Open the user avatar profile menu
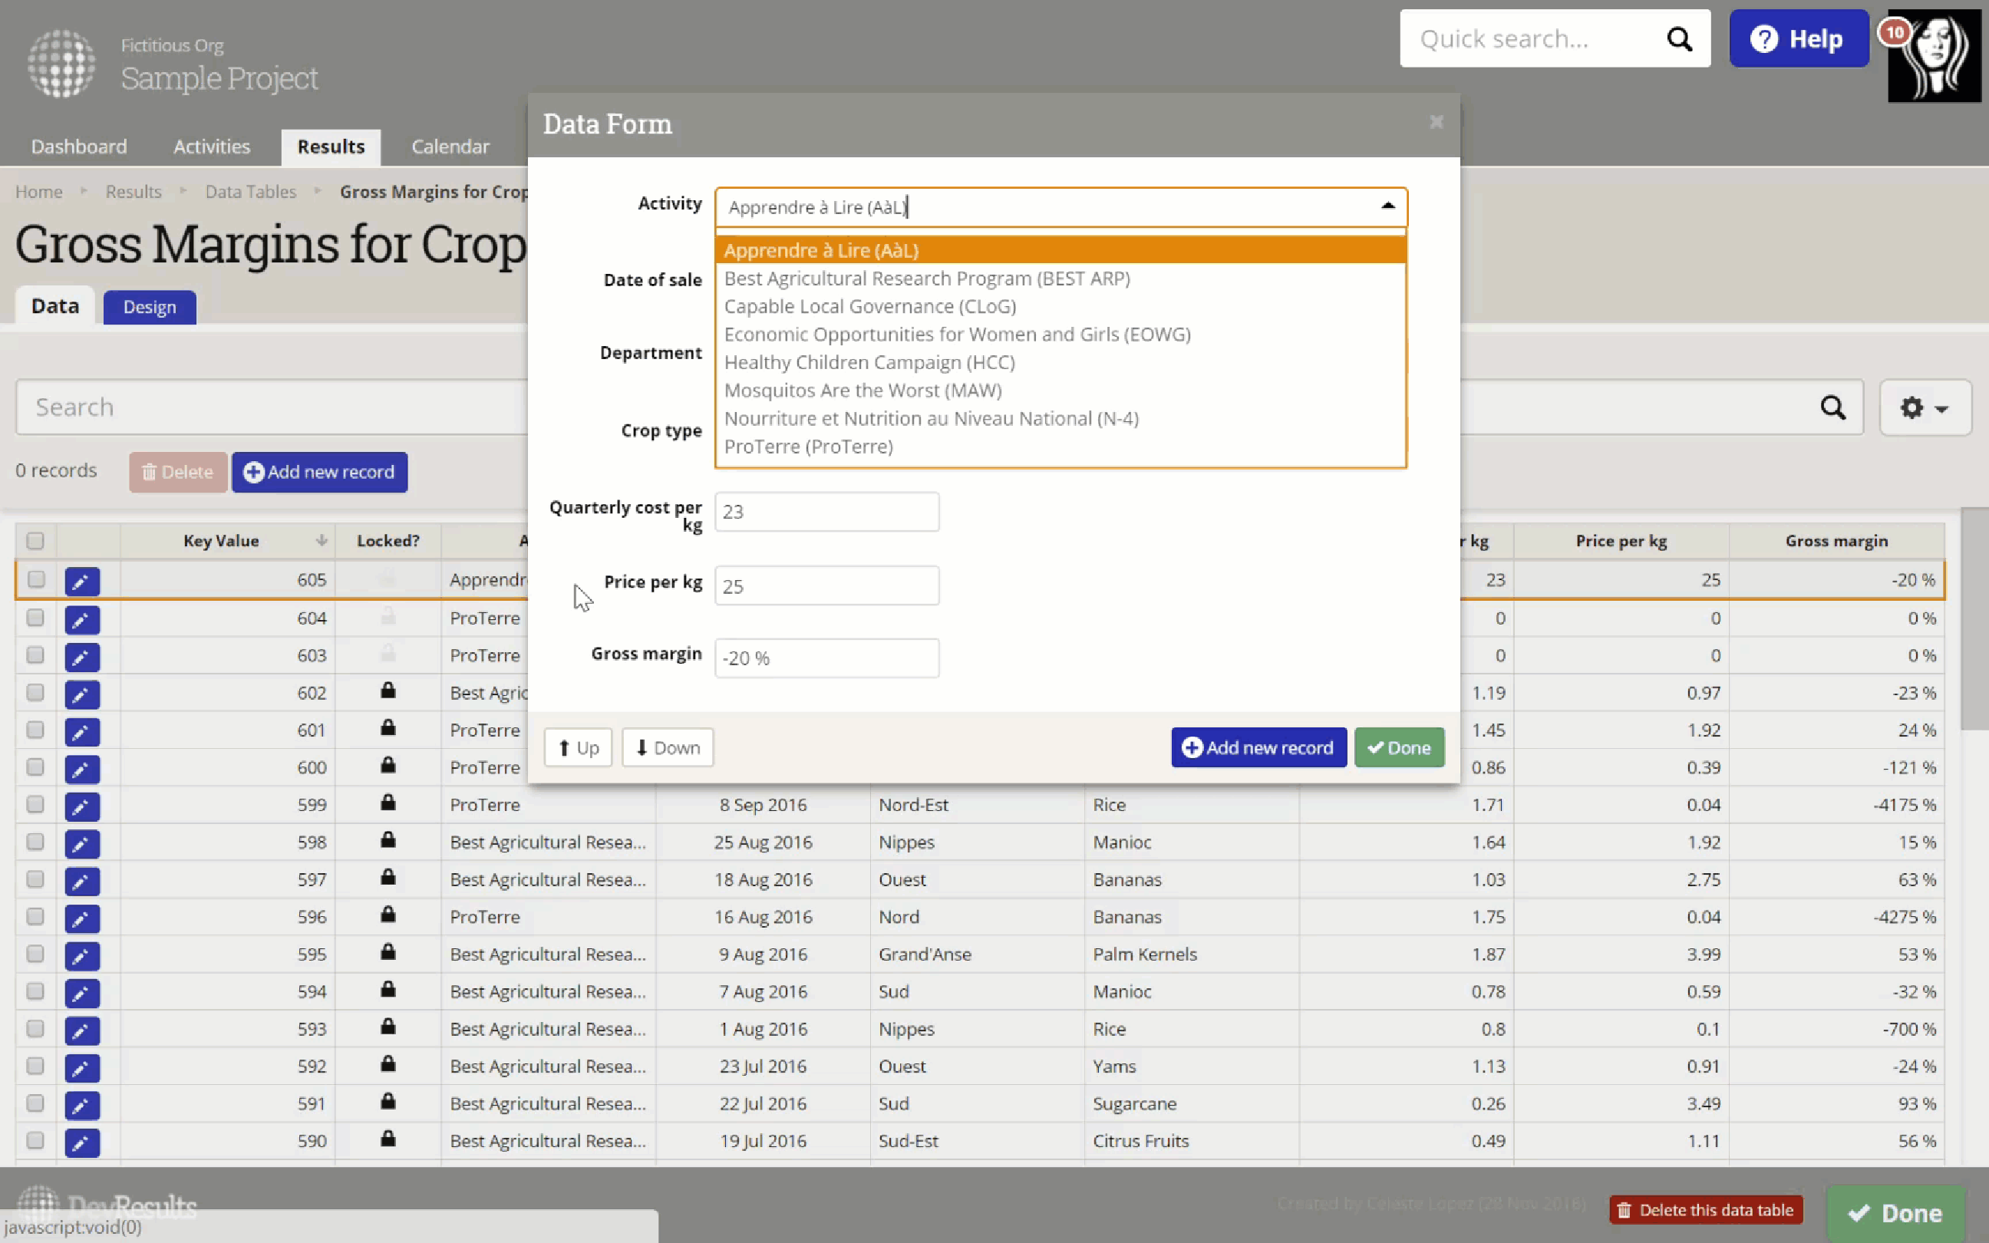Image resolution: width=1989 pixels, height=1243 pixels. (1934, 56)
